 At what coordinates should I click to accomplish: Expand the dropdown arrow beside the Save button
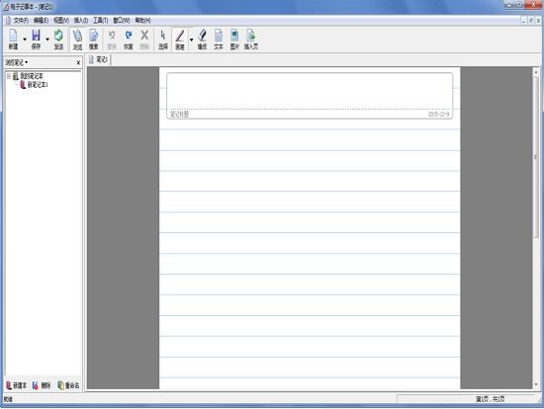tap(47, 40)
